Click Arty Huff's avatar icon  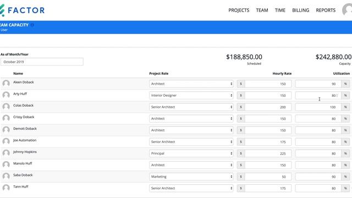6,95
